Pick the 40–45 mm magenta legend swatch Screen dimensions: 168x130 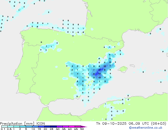pyautogui.click(x=72, y=127)
